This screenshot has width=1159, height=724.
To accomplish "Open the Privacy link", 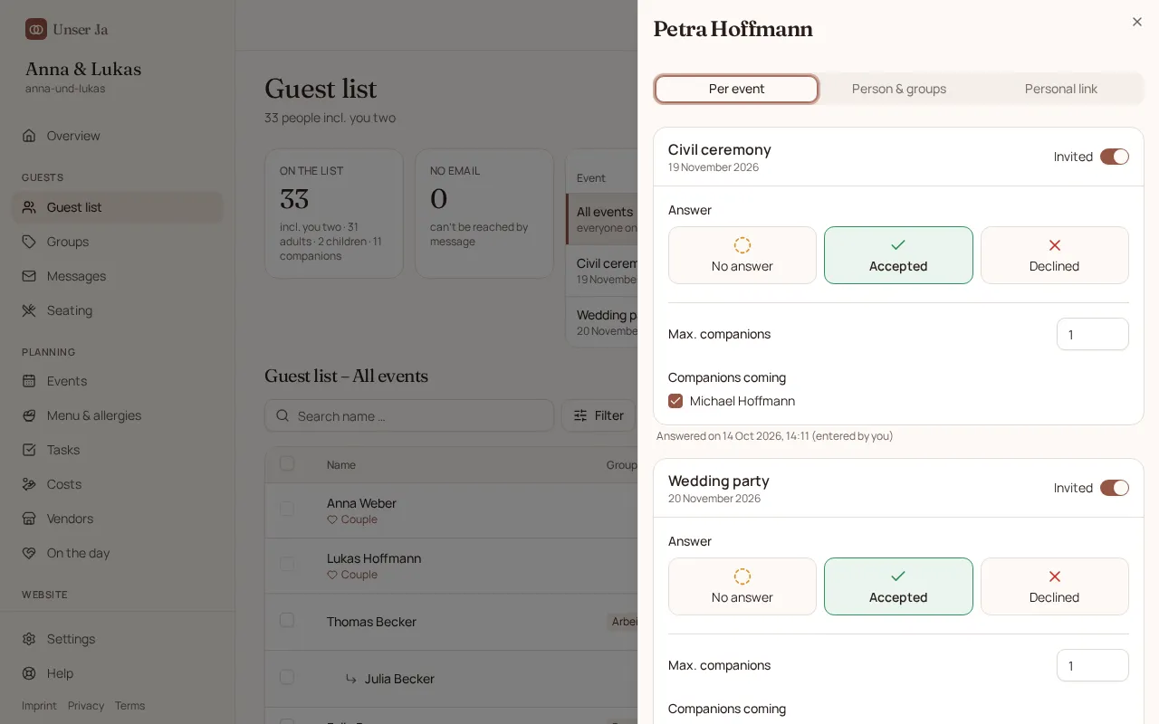I will click(86, 706).
